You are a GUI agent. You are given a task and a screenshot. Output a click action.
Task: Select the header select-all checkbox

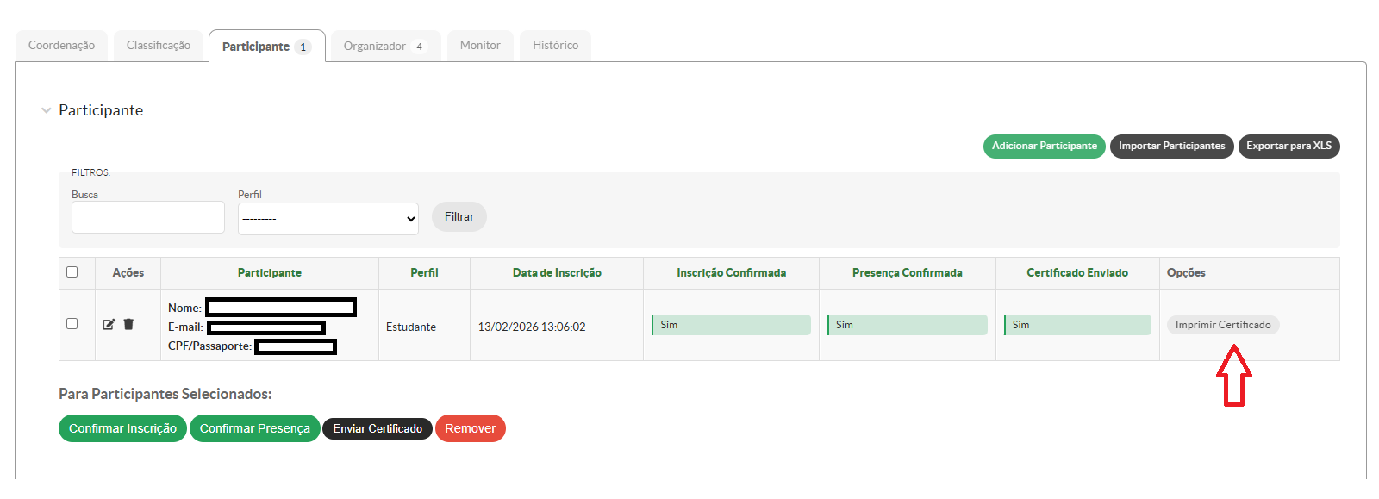tap(72, 272)
